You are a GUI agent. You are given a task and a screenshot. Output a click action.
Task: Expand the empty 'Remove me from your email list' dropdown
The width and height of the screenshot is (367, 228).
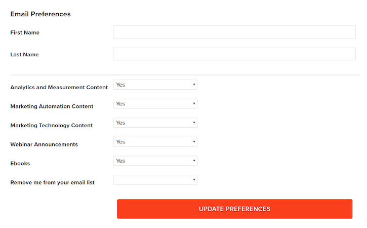click(x=155, y=180)
